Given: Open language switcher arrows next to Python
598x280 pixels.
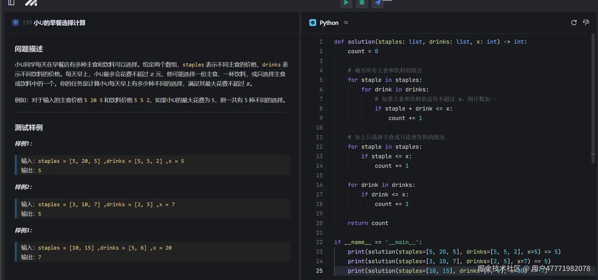Looking at the screenshot, I should (x=346, y=23).
